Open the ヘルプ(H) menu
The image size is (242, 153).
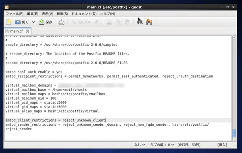[x=108, y=14]
